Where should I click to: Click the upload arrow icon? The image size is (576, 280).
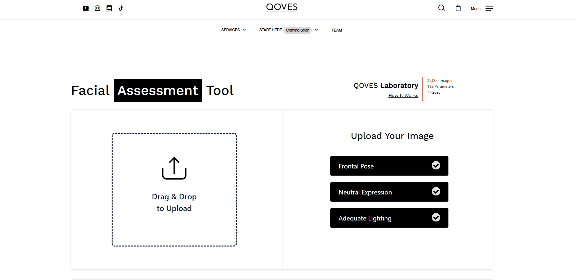click(x=174, y=168)
